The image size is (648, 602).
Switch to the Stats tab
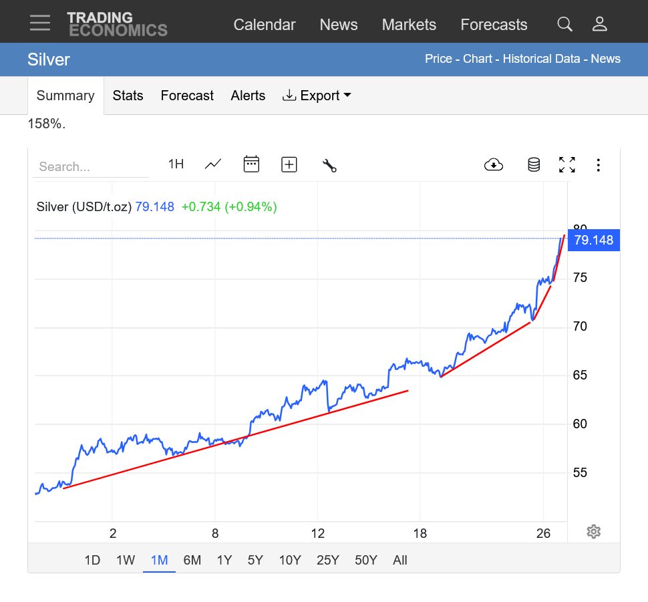click(128, 96)
